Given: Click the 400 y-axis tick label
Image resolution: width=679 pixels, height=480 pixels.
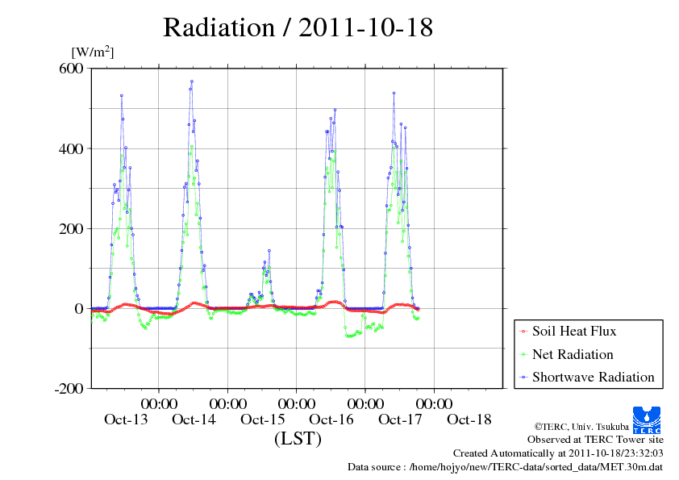Looking at the screenshot, I should point(71,149).
